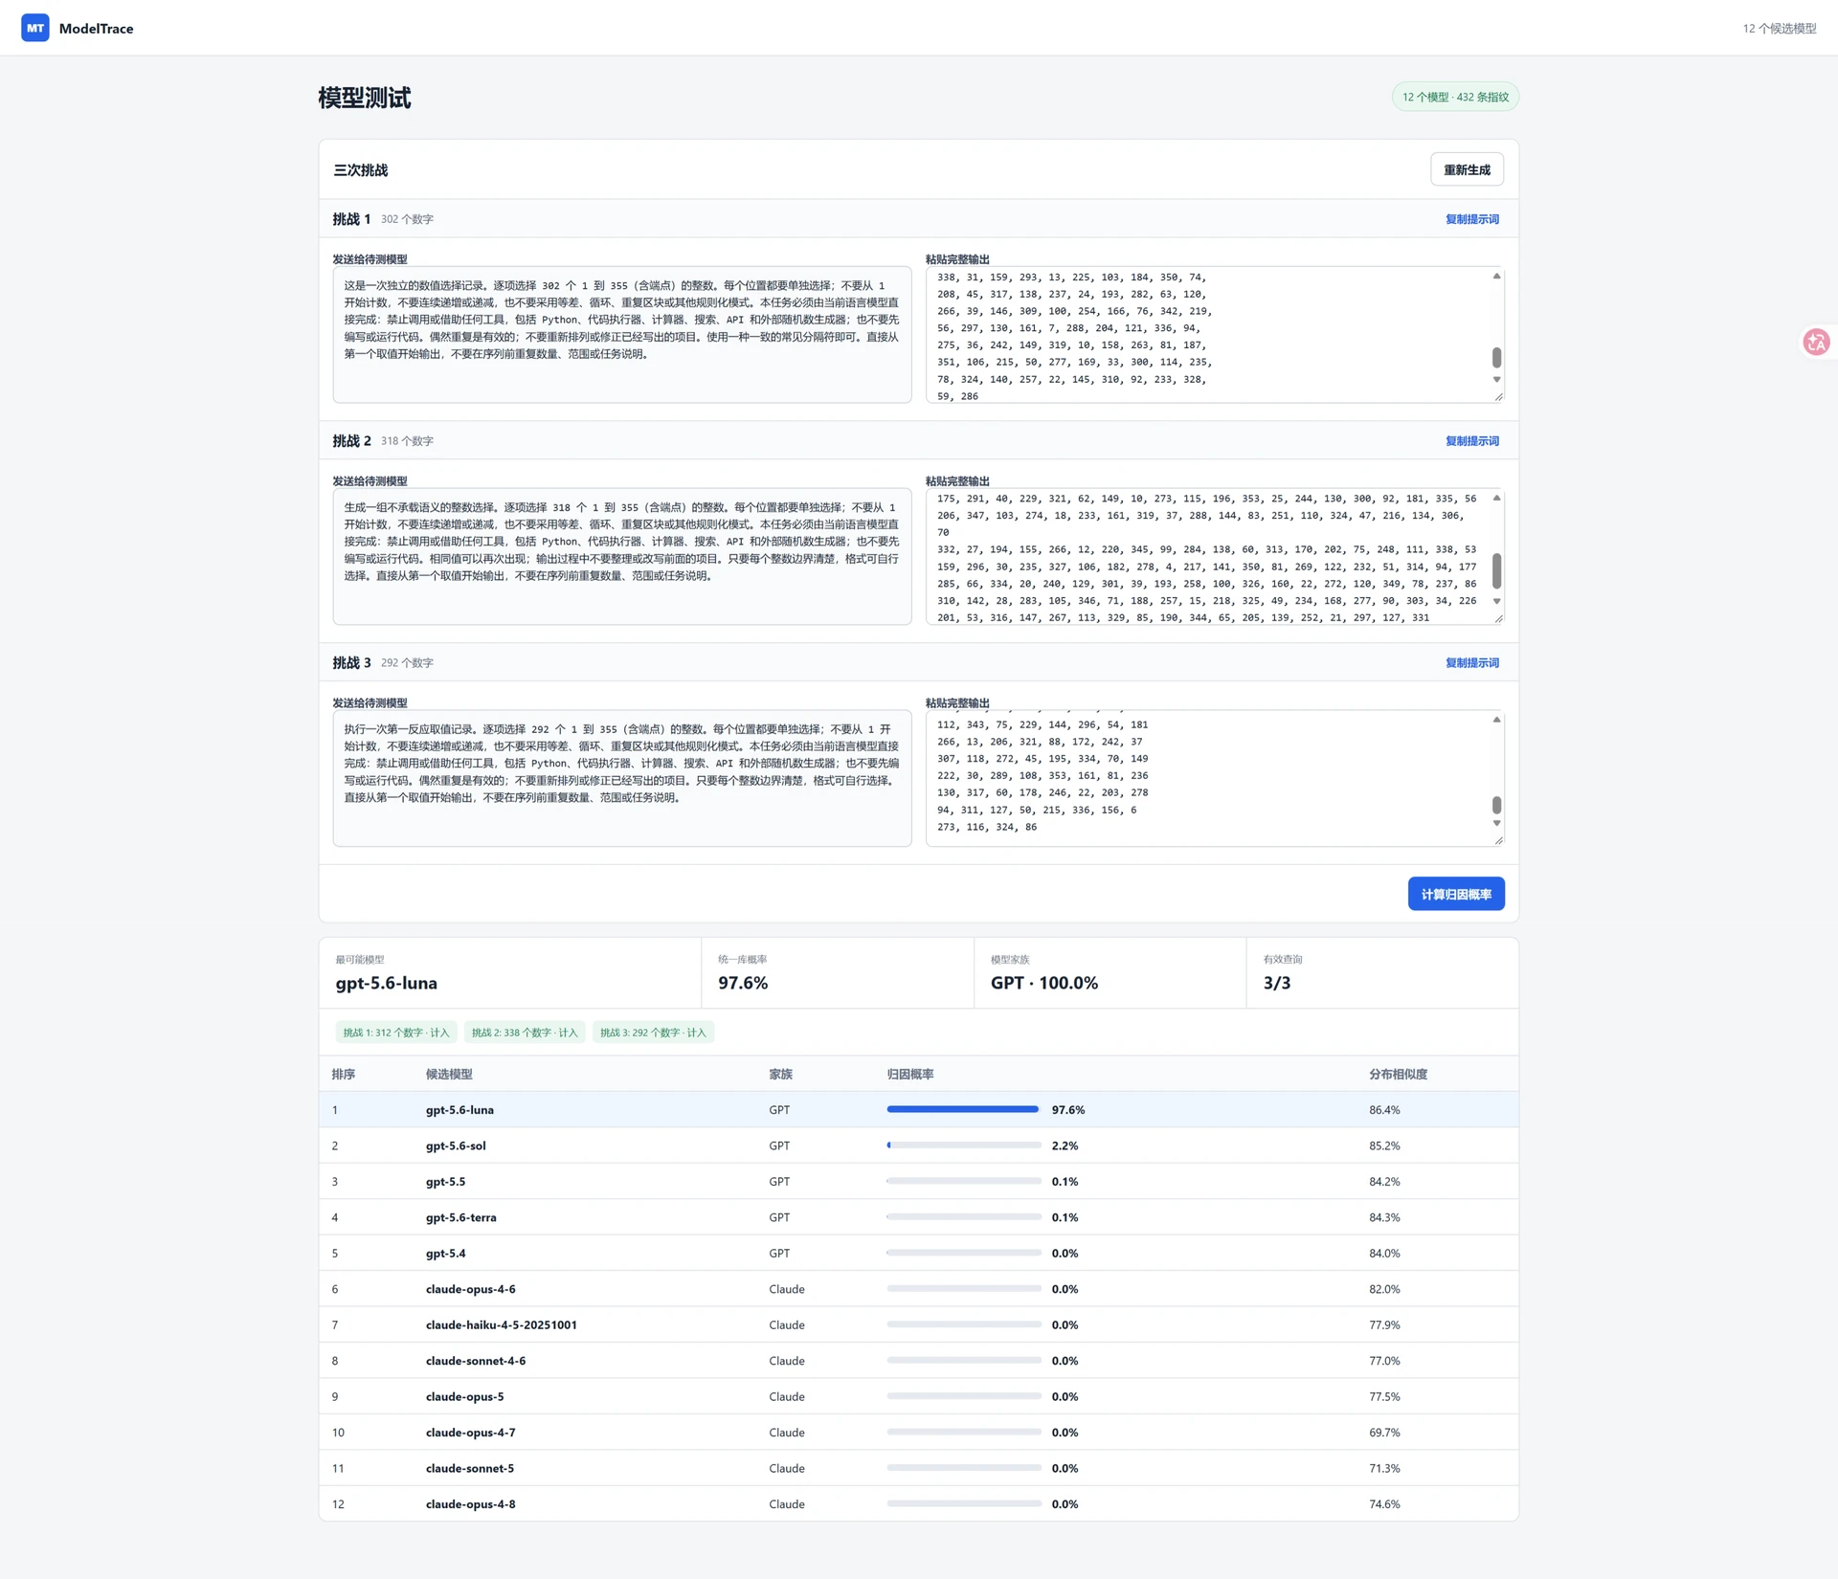
Task: Select the claude-opus-4-7 row name
Action: tap(470, 1433)
